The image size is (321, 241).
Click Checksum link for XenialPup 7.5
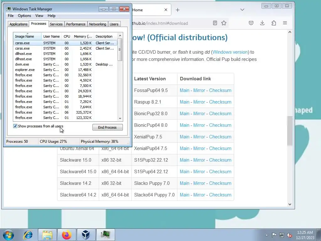click(220, 137)
